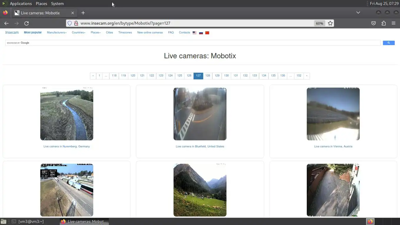Open the extensions puzzle icon
400x225 pixels.
tap(384, 23)
